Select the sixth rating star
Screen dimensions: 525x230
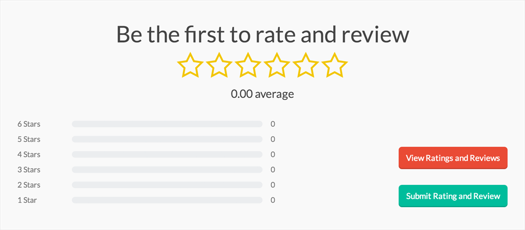click(334, 65)
